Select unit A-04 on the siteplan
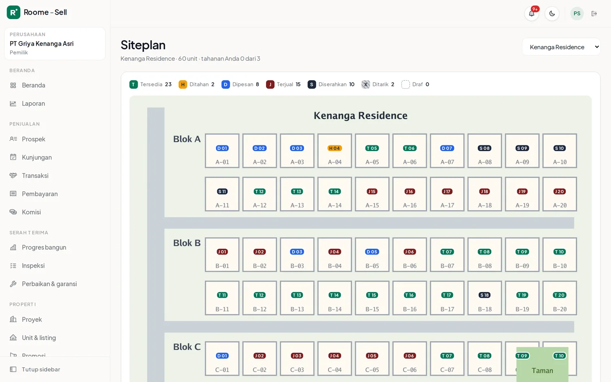This screenshot has height=382, width=611. click(334, 151)
